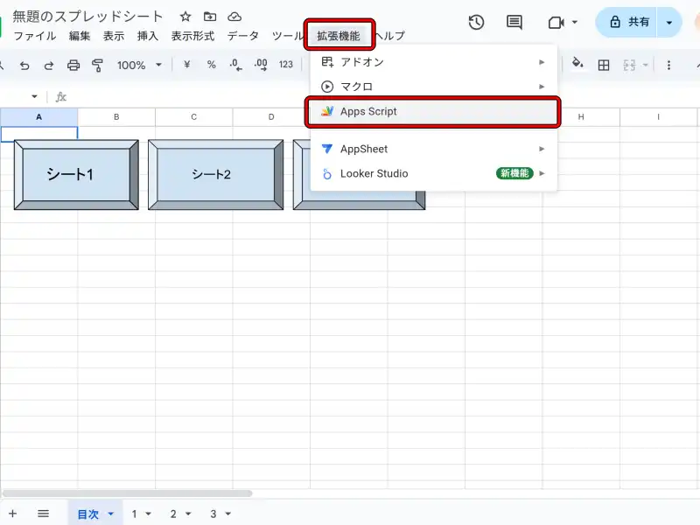Open the ヘルプ menu
The width and height of the screenshot is (700, 525).
(x=389, y=36)
